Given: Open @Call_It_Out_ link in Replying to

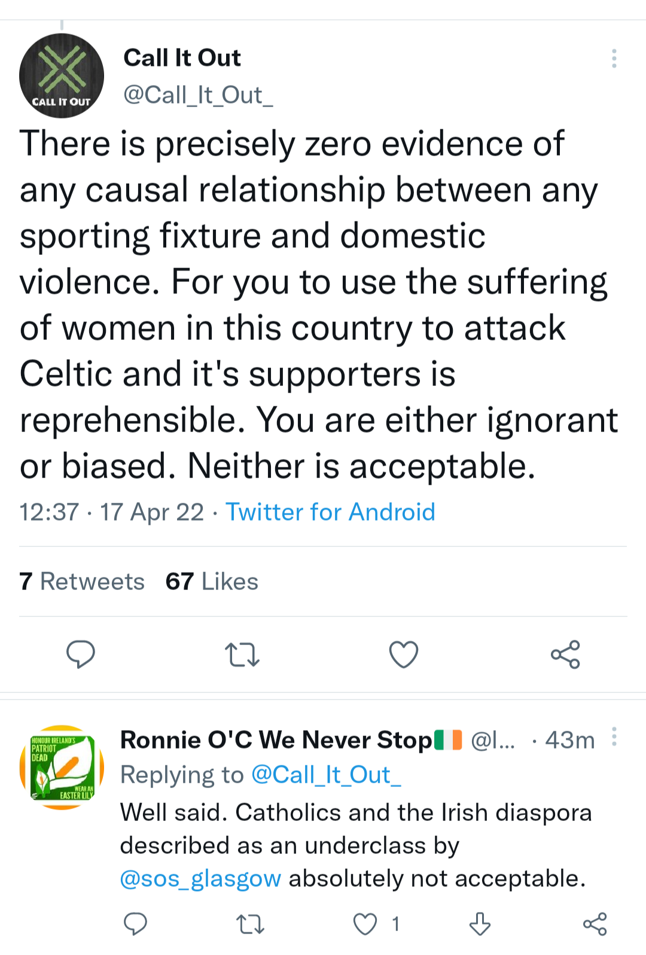Looking at the screenshot, I should tap(326, 775).
